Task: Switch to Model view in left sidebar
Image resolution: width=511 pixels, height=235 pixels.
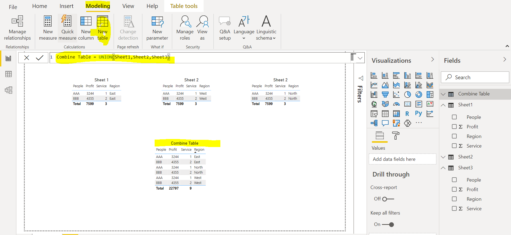Action: (9, 90)
